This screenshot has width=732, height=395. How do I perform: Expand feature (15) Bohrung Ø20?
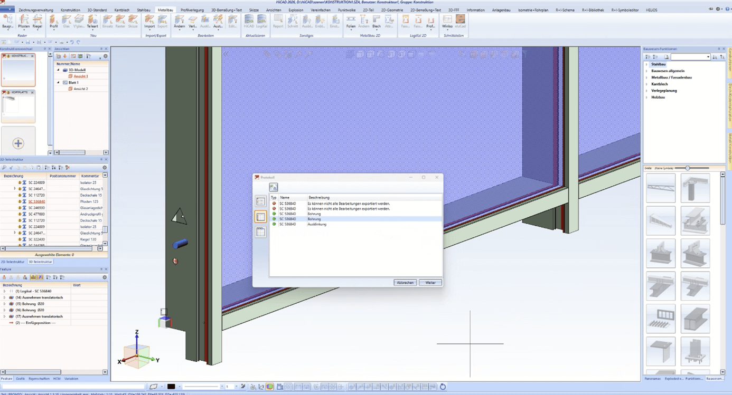coord(5,304)
